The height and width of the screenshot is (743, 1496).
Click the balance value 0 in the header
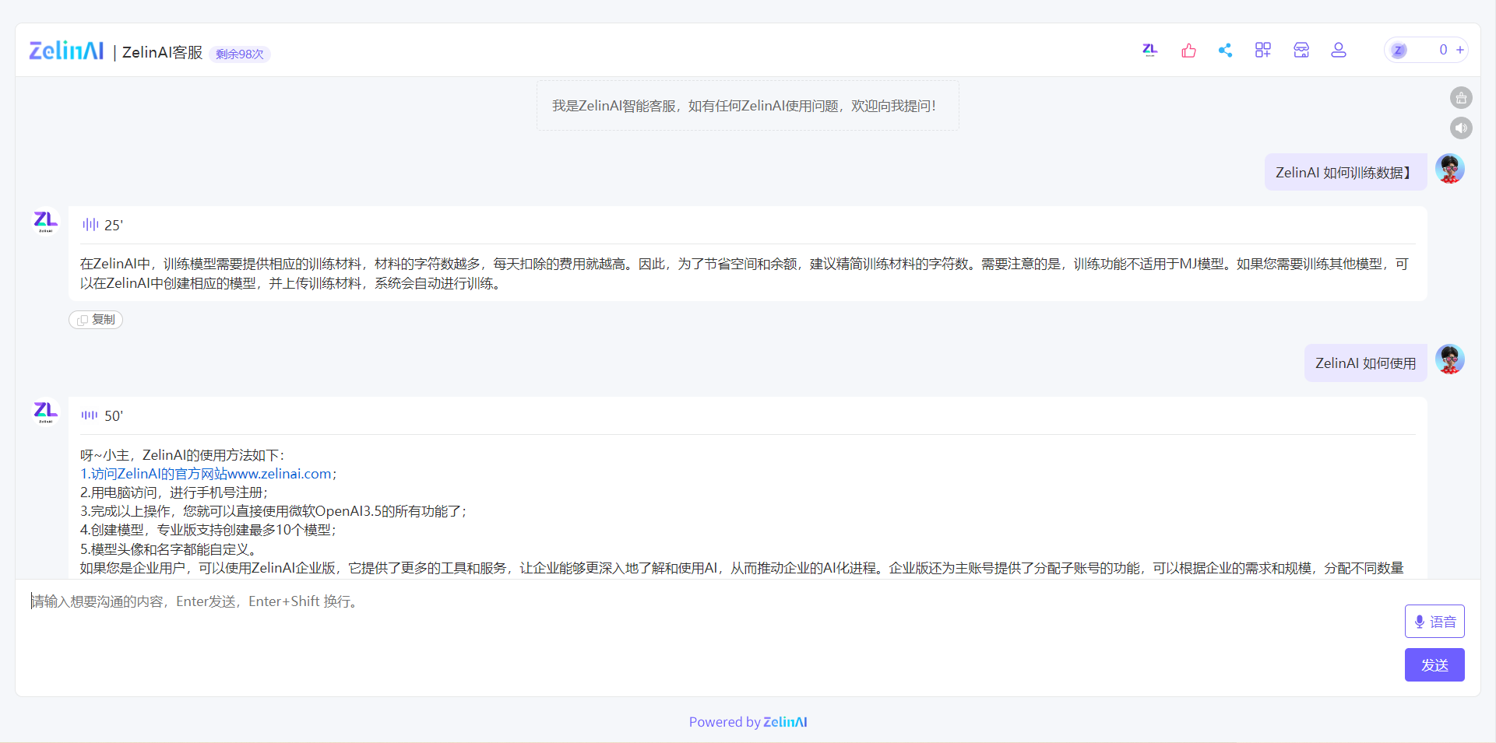[x=1443, y=50]
